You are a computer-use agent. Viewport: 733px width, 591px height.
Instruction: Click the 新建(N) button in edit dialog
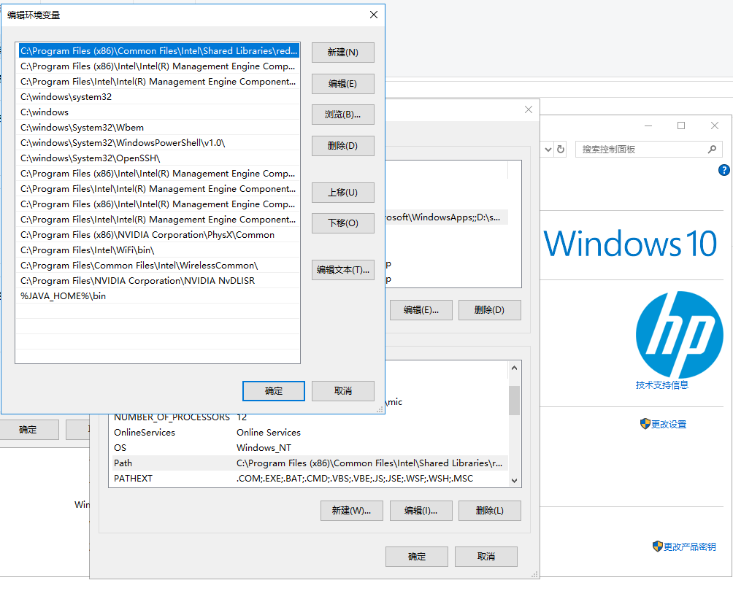[342, 53]
